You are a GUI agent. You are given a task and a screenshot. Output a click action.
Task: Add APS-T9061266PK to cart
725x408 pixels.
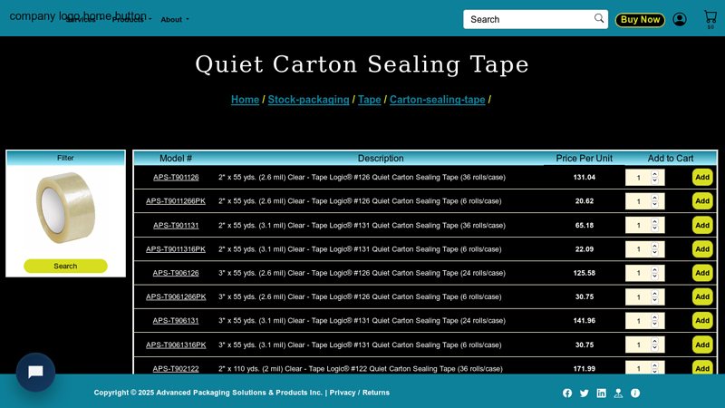(702, 297)
